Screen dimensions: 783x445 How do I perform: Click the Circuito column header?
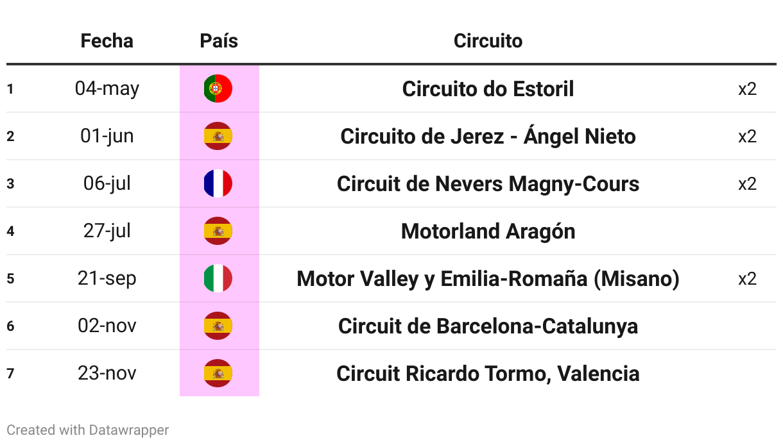[x=488, y=41]
